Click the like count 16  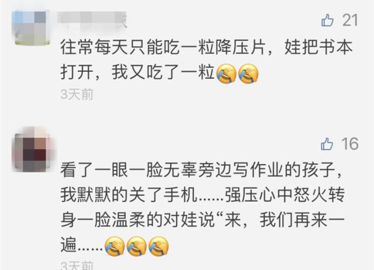(350, 144)
